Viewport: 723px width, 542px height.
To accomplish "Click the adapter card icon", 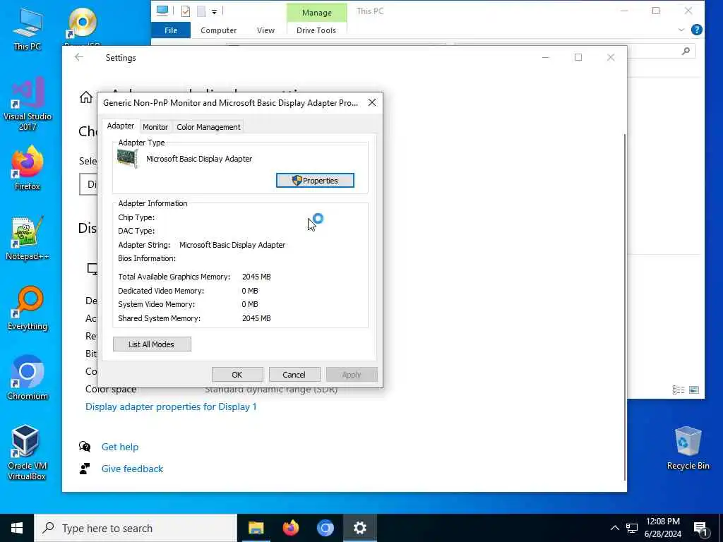I will point(127,159).
